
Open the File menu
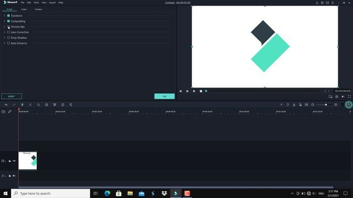(23, 3)
